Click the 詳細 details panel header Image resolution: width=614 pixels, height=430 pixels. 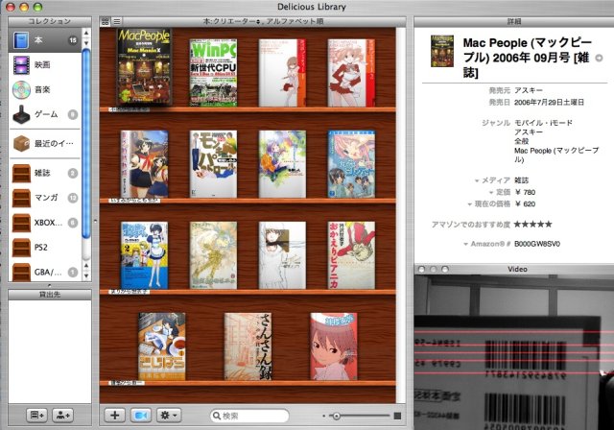pos(514,21)
